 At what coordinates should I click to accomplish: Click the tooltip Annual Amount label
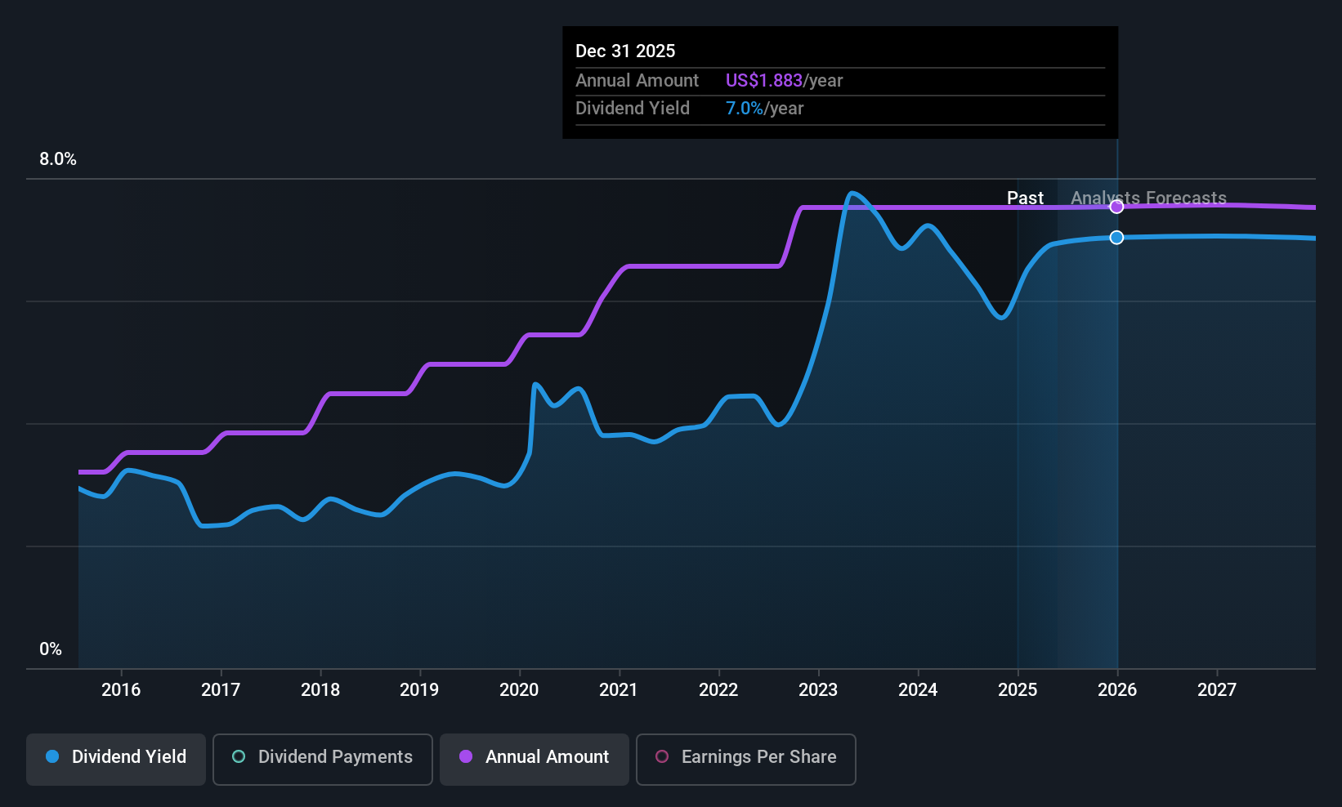[x=637, y=81]
